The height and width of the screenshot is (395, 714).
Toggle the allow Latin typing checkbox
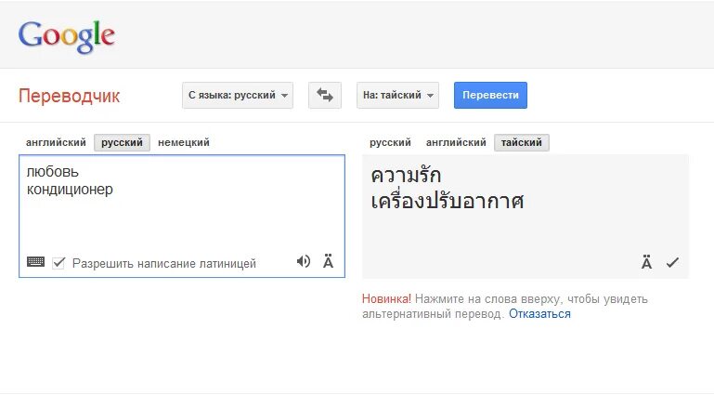[x=59, y=263]
